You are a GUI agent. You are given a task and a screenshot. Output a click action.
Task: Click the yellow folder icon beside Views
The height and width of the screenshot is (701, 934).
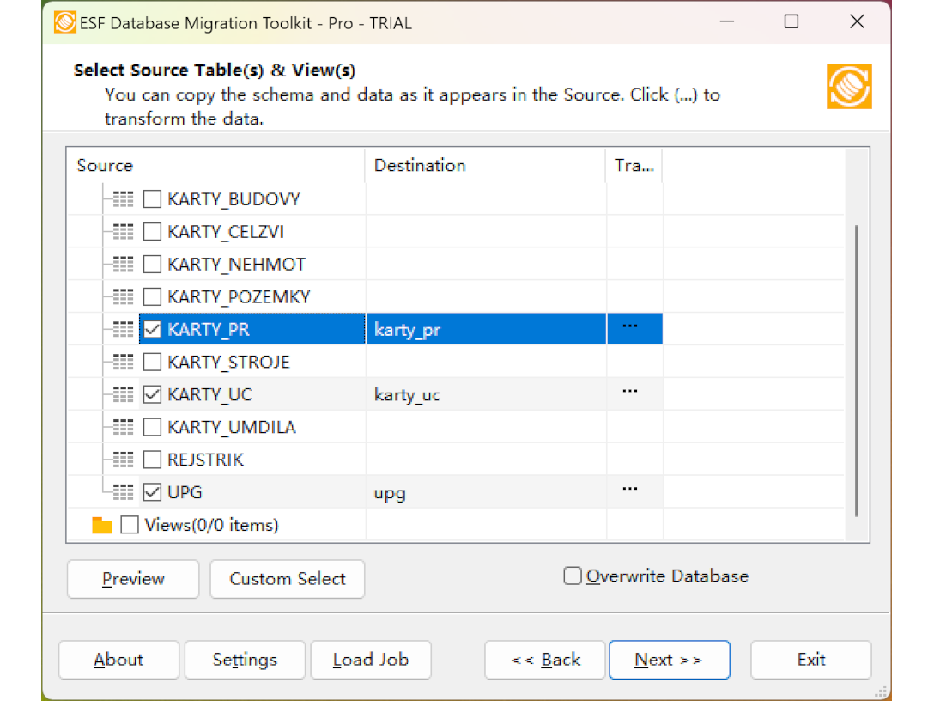pyautogui.click(x=100, y=524)
